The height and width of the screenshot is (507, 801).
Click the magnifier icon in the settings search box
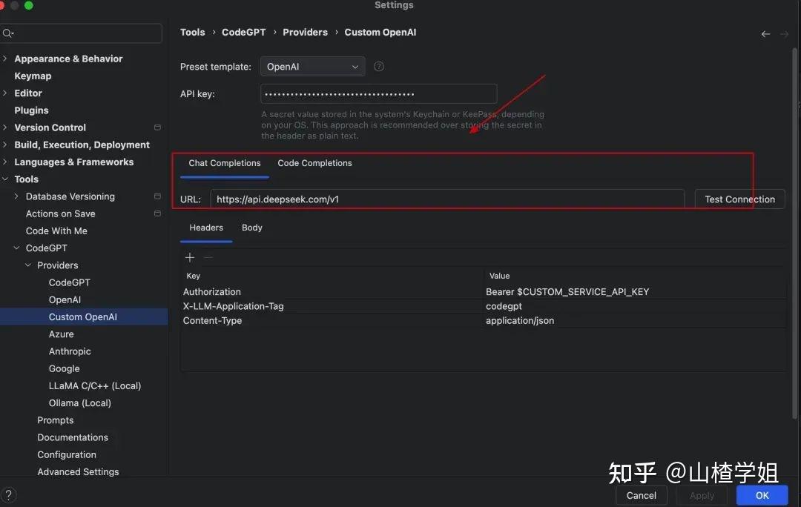tap(8, 33)
